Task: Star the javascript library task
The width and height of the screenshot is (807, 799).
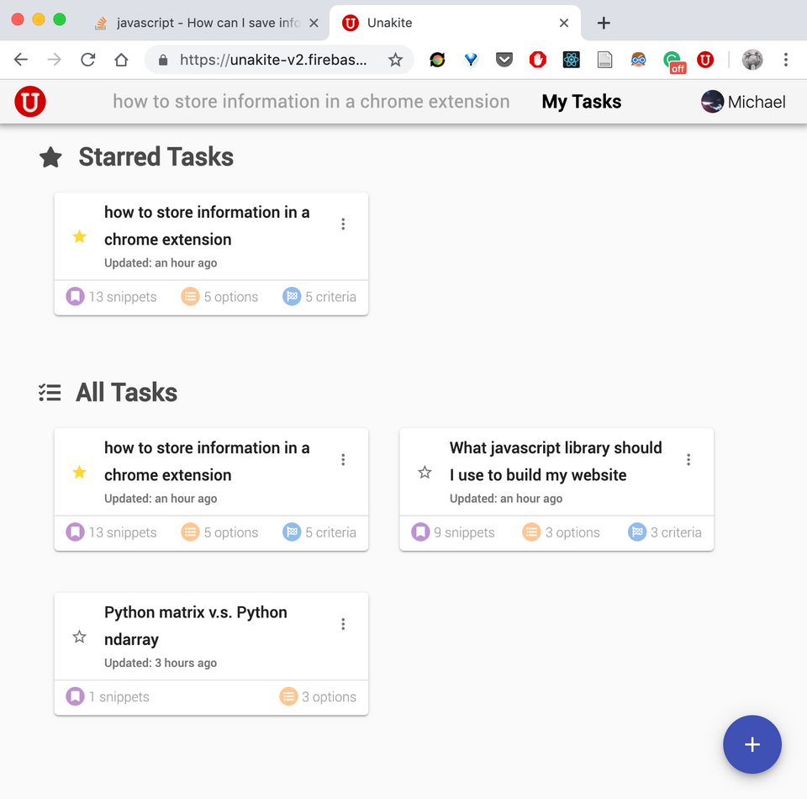Action: [x=425, y=472]
